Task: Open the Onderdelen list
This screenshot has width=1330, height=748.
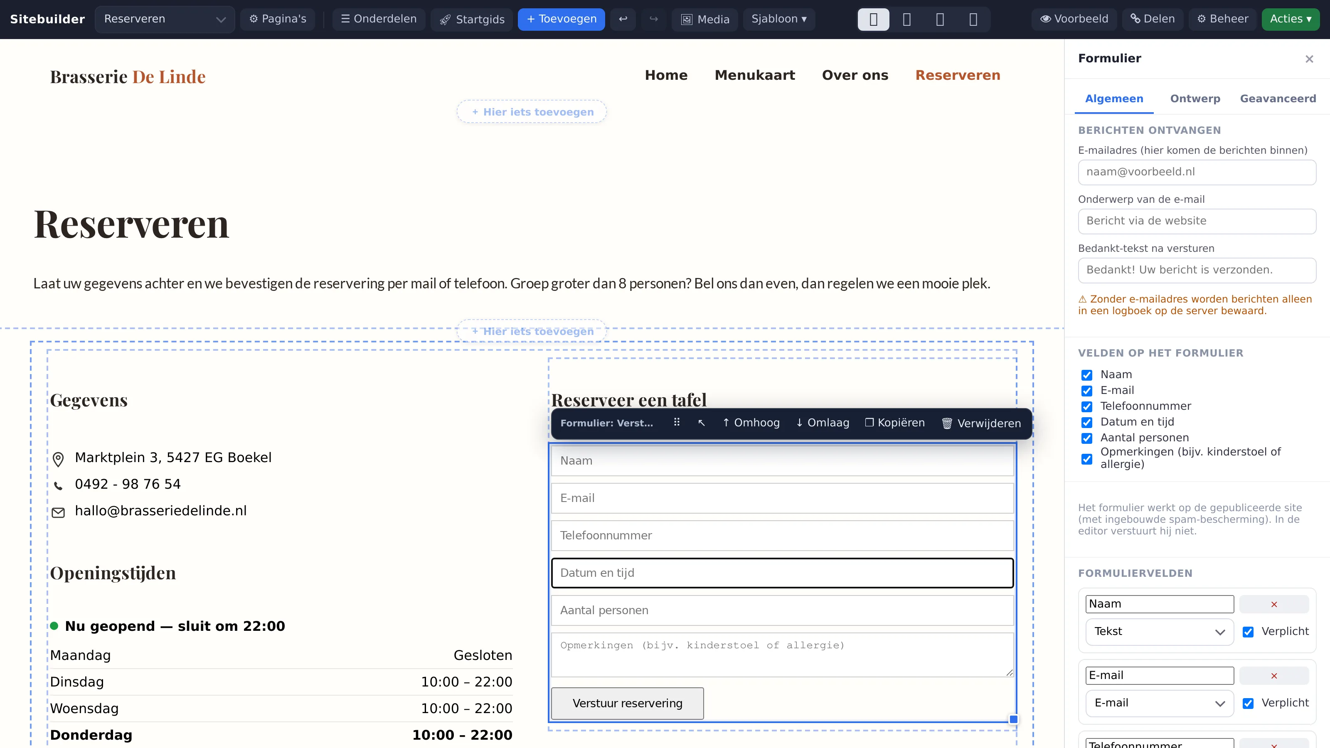Action: 379,19
